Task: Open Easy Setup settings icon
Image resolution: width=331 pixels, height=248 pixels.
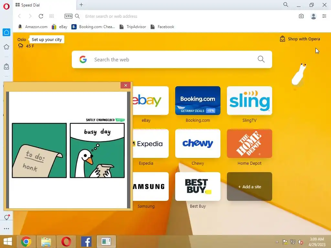Action: (x=324, y=16)
